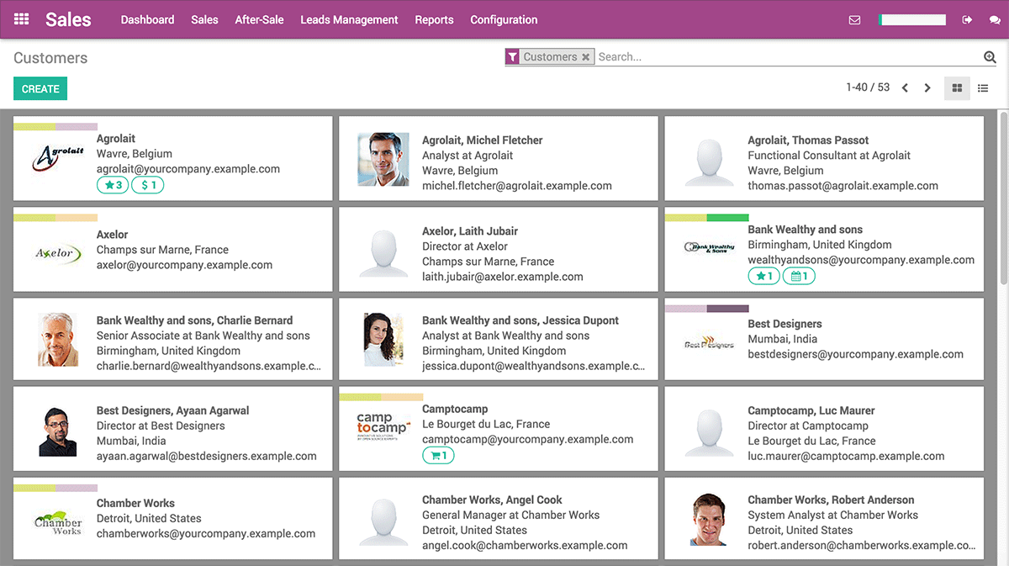Viewport: 1009px width, 566px height.
Task: Switch to list view
Action: coord(982,87)
